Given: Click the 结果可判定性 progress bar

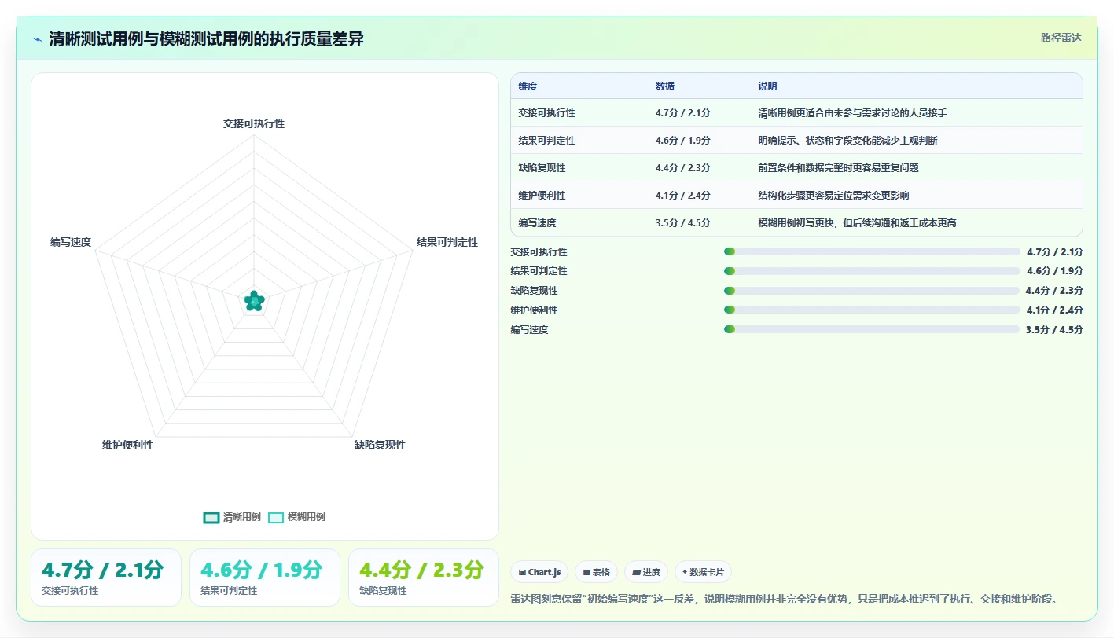Looking at the screenshot, I should coord(871,271).
